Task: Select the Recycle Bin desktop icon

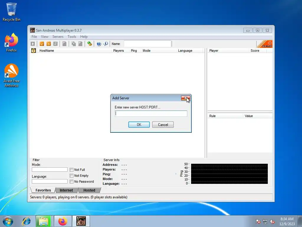Action: point(12,12)
